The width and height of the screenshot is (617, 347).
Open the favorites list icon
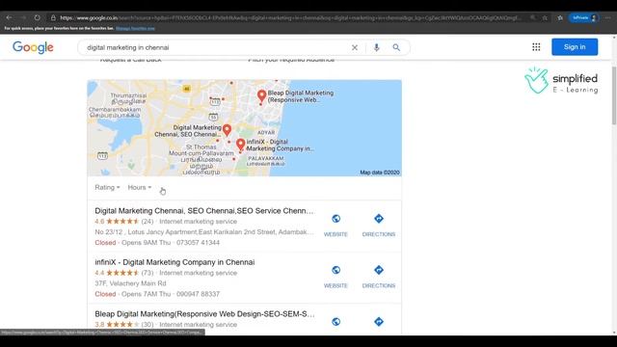click(560, 17)
